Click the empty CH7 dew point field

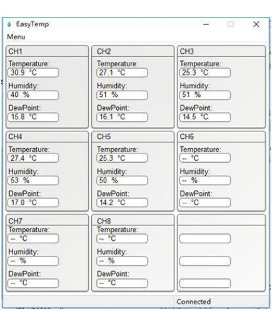tap(33, 283)
